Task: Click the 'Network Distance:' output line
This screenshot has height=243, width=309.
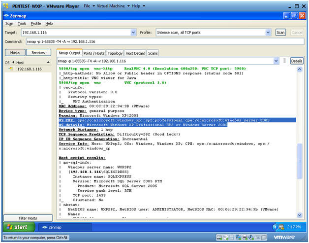Action: 86,130
